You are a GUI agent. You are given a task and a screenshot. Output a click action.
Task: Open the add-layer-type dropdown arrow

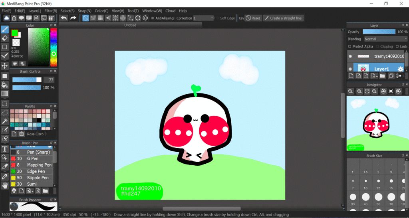point(377,77)
